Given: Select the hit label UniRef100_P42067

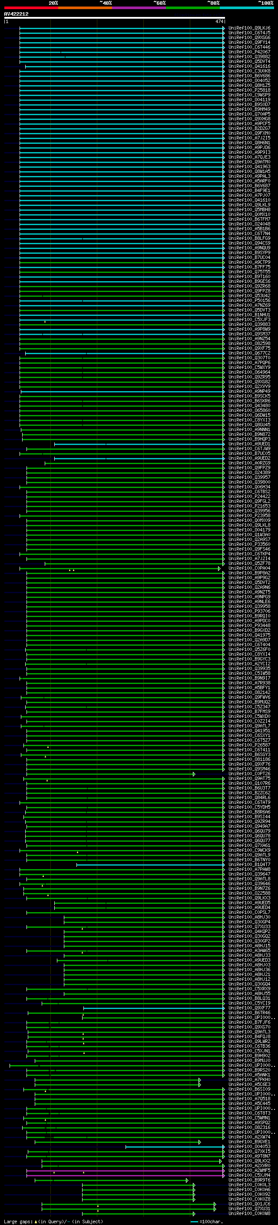Looking at the screenshot, I should coord(249,52).
